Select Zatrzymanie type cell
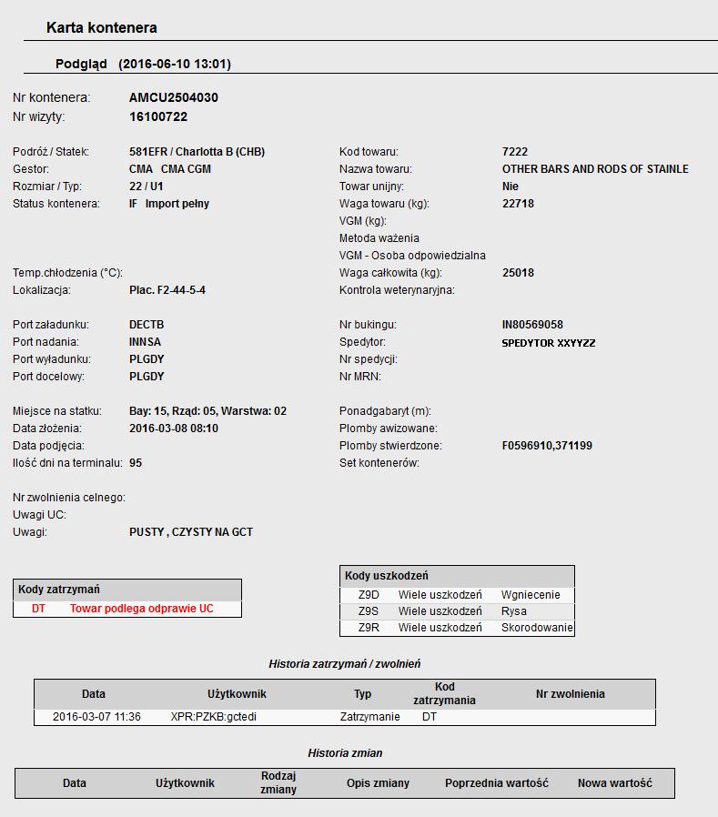Viewport: 718px width, 817px height. 370,717
